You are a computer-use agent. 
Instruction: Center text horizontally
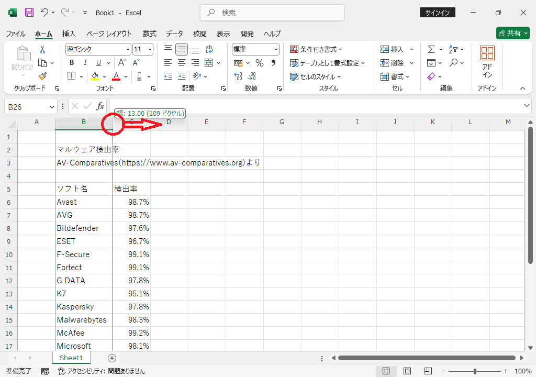pyautogui.click(x=182, y=63)
